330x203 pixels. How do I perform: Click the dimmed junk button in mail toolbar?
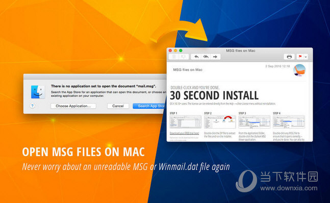point(184,56)
